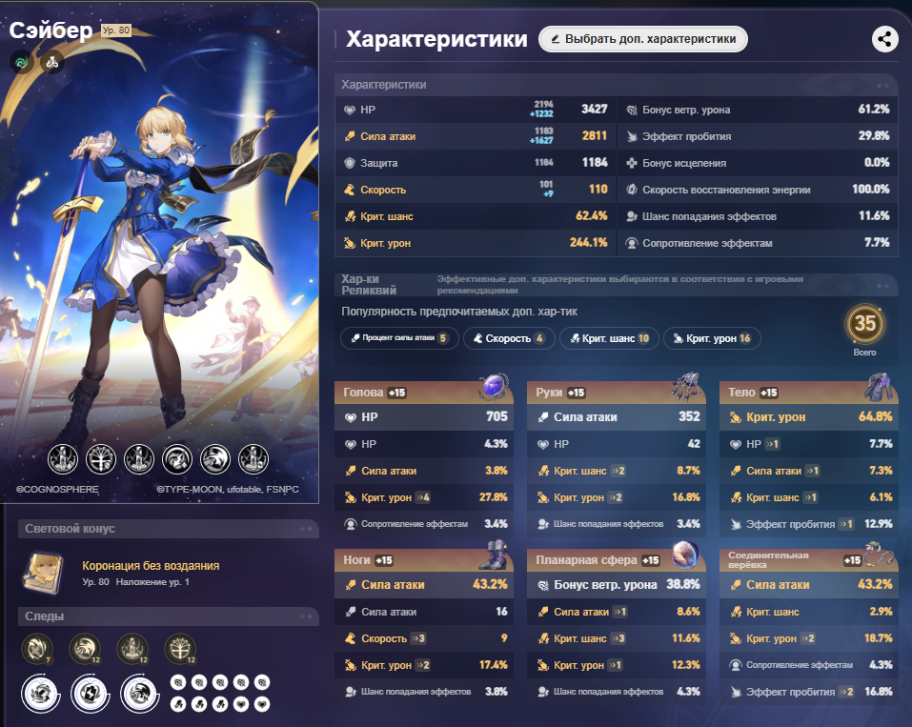Viewport: 912px width, 727px height.
Task: Click the path icon beside Wind element
Action: pos(52,62)
